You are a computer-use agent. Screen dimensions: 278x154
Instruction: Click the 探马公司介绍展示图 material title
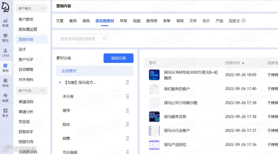click(x=181, y=103)
